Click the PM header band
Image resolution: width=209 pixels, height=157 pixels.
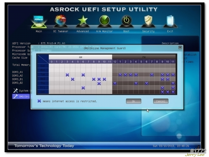click(x=144, y=57)
